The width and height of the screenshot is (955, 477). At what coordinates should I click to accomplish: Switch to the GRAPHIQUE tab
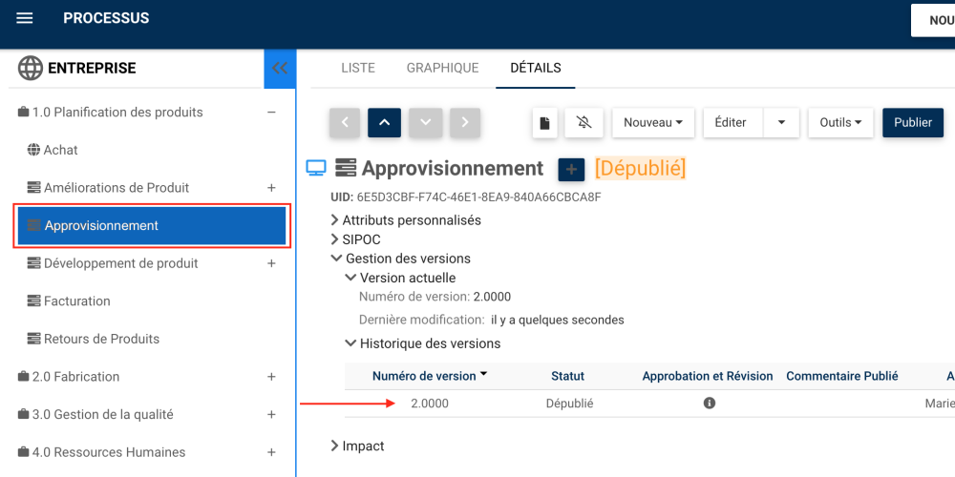pos(442,68)
